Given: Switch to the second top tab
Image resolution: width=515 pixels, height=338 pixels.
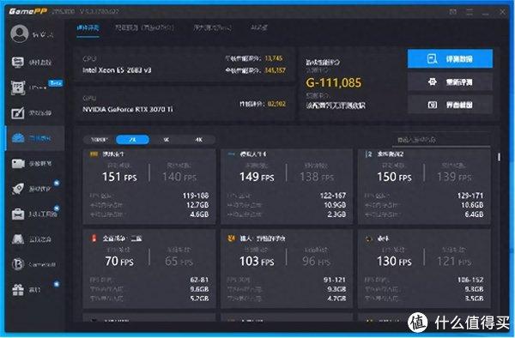Looking at the screenshot, I should click(x=144, y=27).
